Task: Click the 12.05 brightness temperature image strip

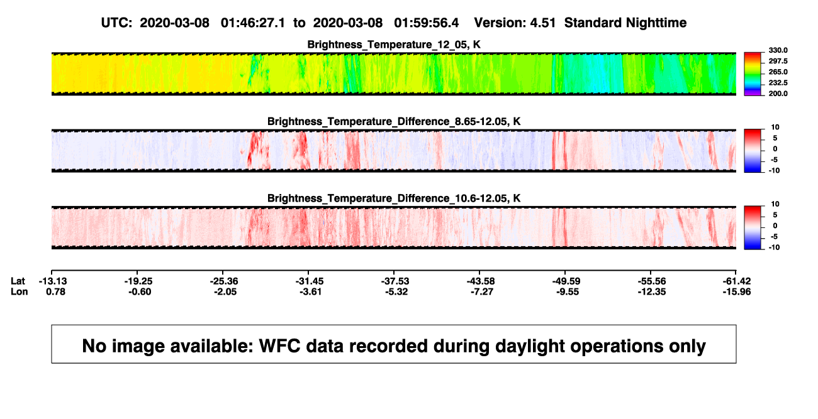Action: click(x=394, y=73)
